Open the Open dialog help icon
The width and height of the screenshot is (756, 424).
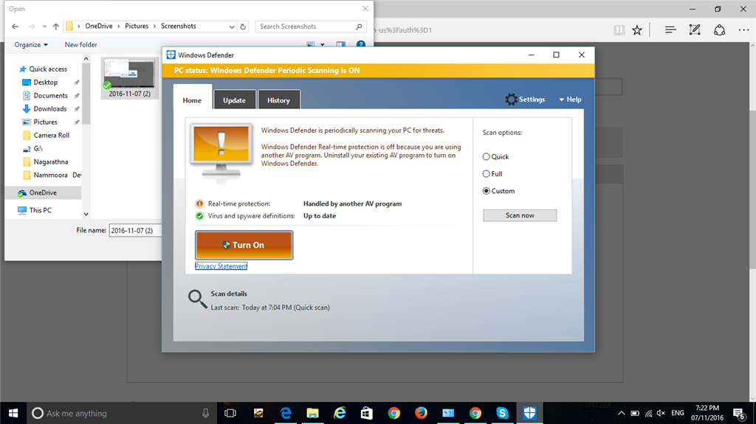(x=360, y=44)
